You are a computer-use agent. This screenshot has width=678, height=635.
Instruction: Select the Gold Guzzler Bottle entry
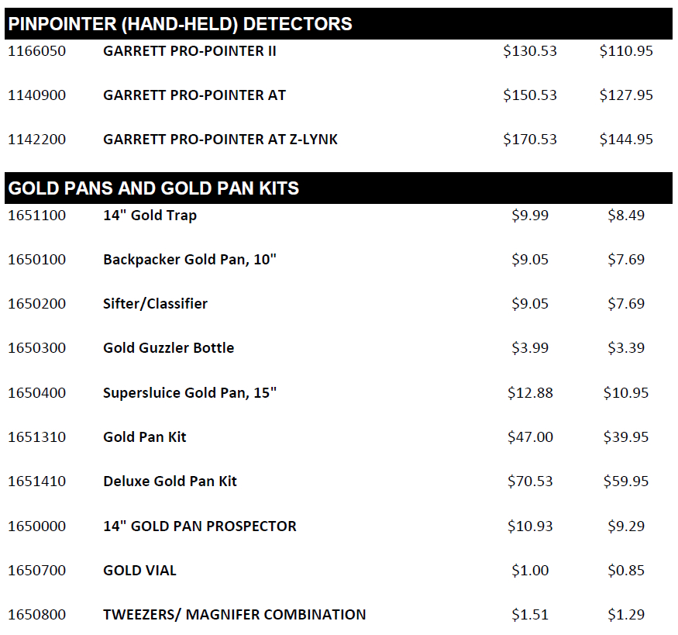click(169, 348)
